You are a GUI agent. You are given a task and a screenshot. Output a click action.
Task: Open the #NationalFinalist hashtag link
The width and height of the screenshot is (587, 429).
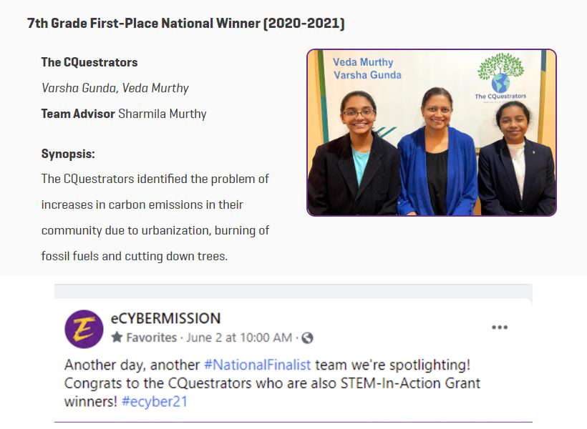point(257,365)
